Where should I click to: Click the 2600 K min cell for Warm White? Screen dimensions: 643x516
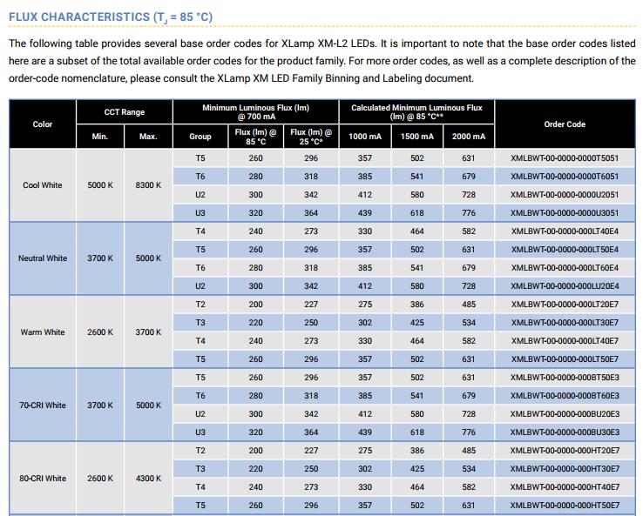coord(100,332)
